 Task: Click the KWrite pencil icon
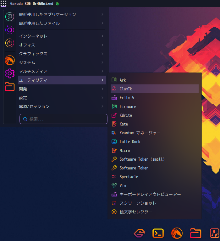[114, 115]
